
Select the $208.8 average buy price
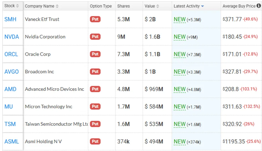(231, 89)
